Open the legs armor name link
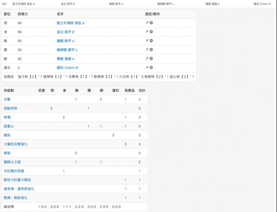Image resolution: width=277 pixels, height=212 pixels. [65, 59]
